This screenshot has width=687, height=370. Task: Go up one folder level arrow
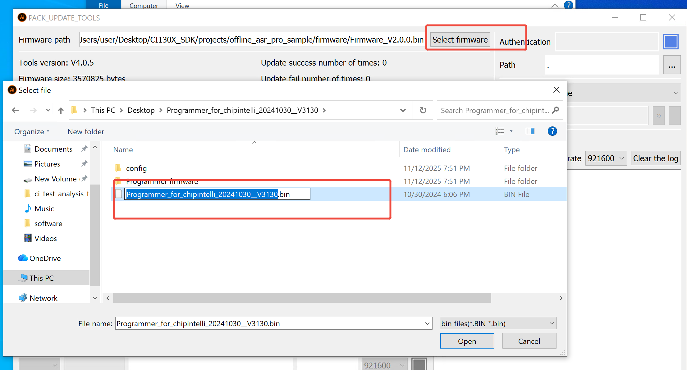click(61, 110)
